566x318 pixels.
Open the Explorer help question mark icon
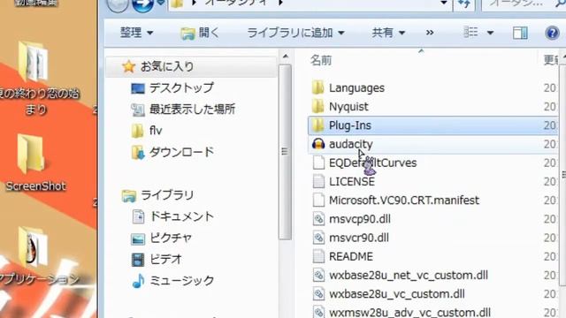coord(552,33)
